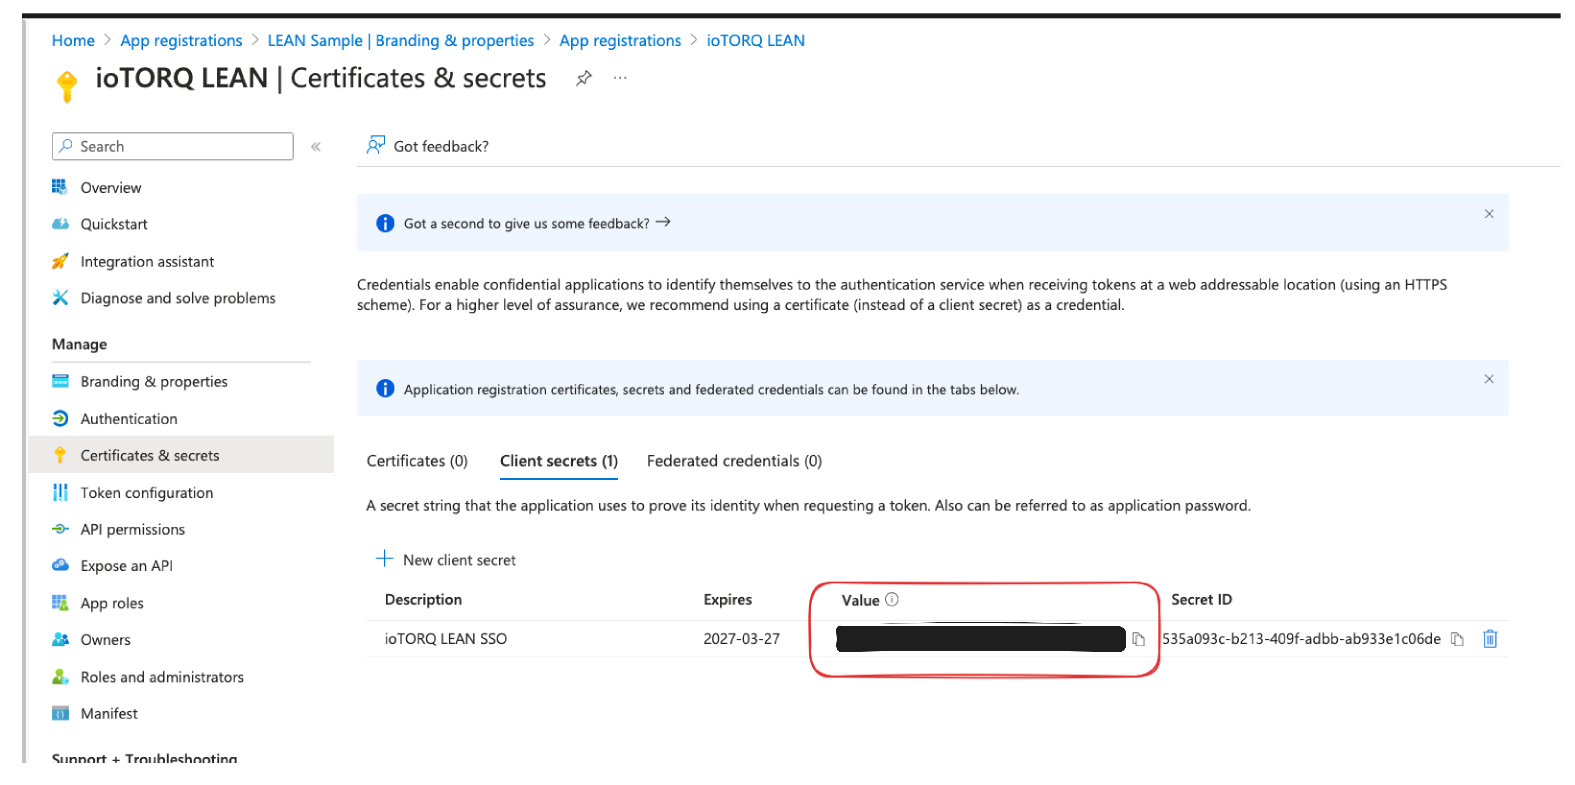
Task: Delete the ioTORQ LEAN SSO secret
Action: (x=1490, y=639)
